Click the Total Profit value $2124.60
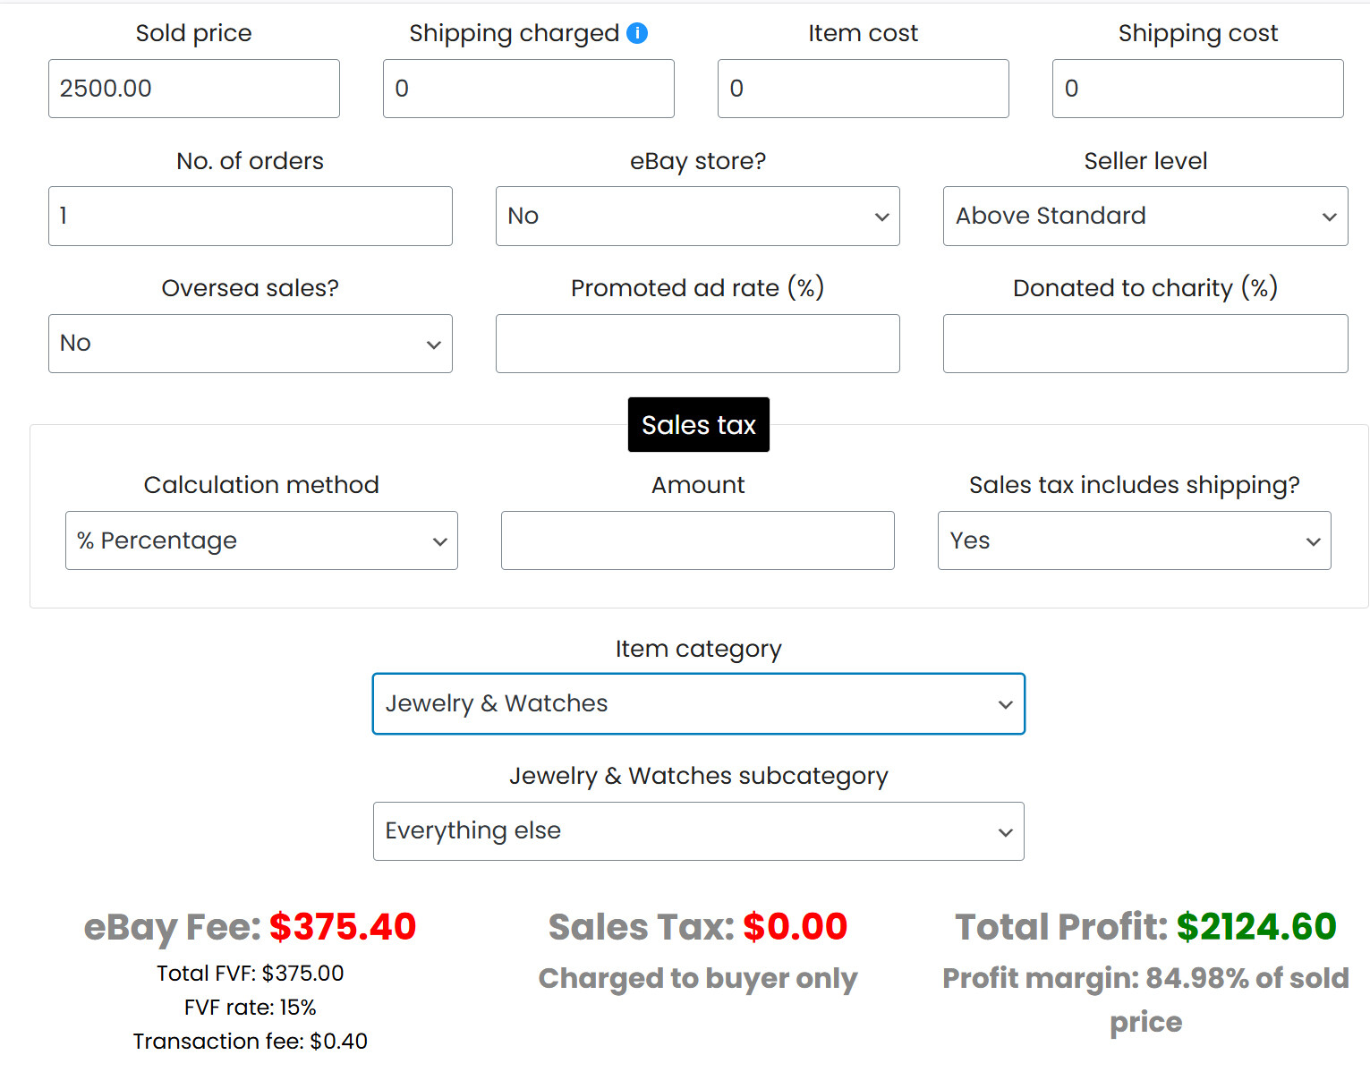Screen dimensions: 1370x1072 [1256, 927]
